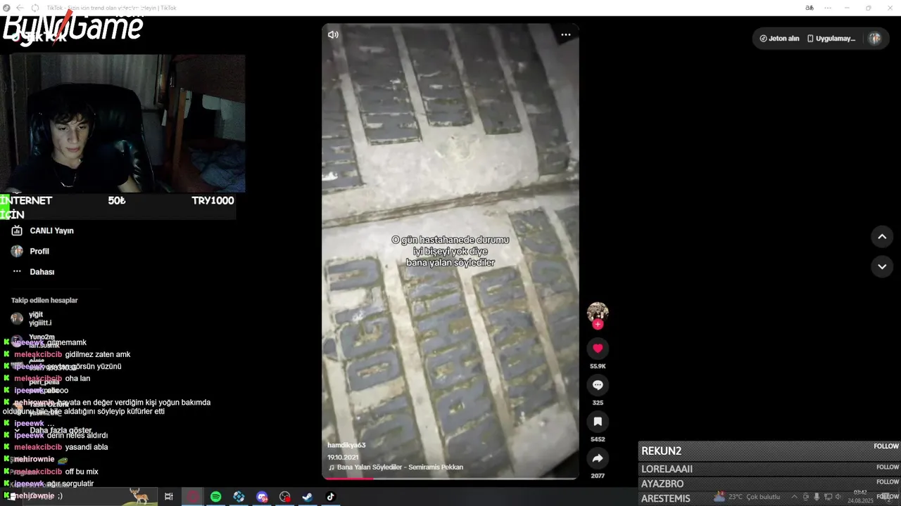Share the video via arrow icon
Screen dimensions: 901x506
(x=598, y=458)
